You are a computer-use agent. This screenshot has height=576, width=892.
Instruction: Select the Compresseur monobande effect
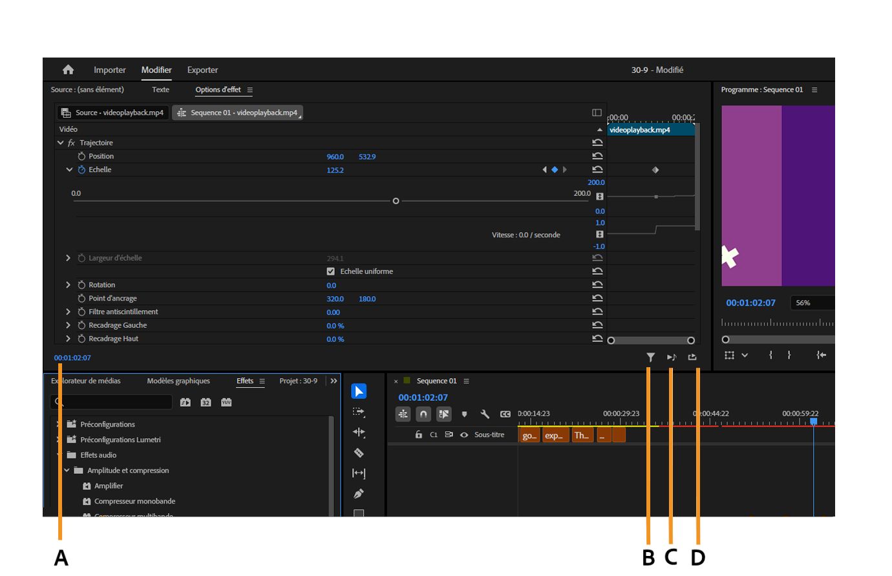pos(134,502)
